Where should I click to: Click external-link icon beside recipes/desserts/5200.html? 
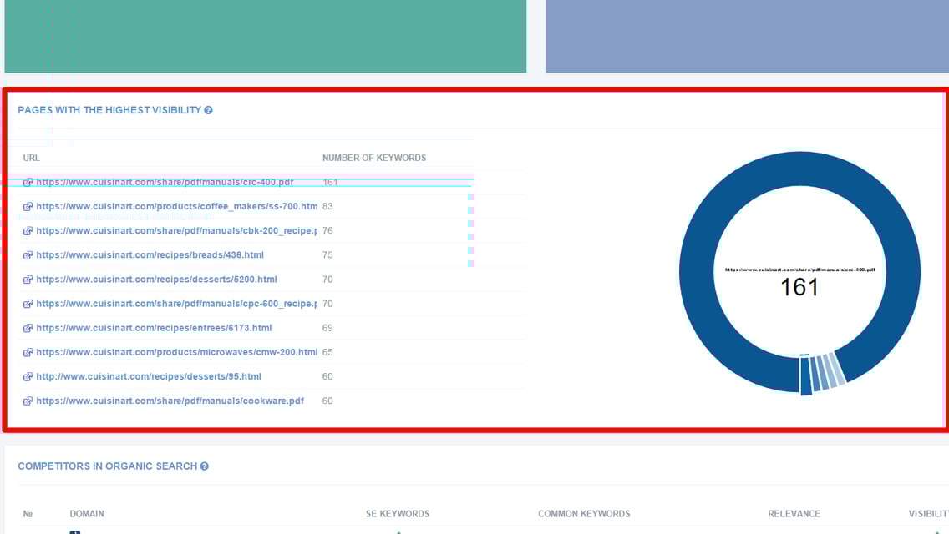tap(28, 279)
